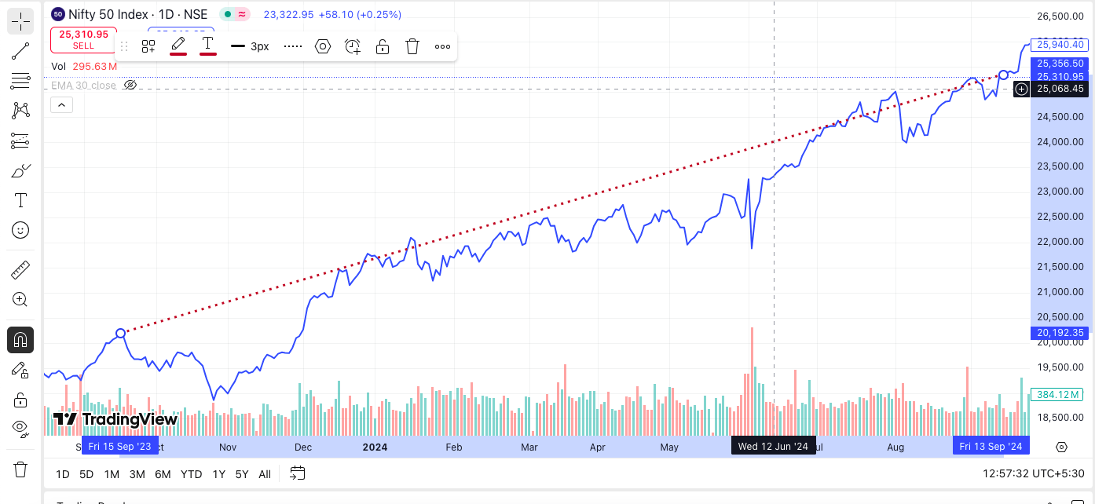The height and width of the screenshot is (504, 1095).
Task: Click the red SELL price button
Action: tap(83, 39)
